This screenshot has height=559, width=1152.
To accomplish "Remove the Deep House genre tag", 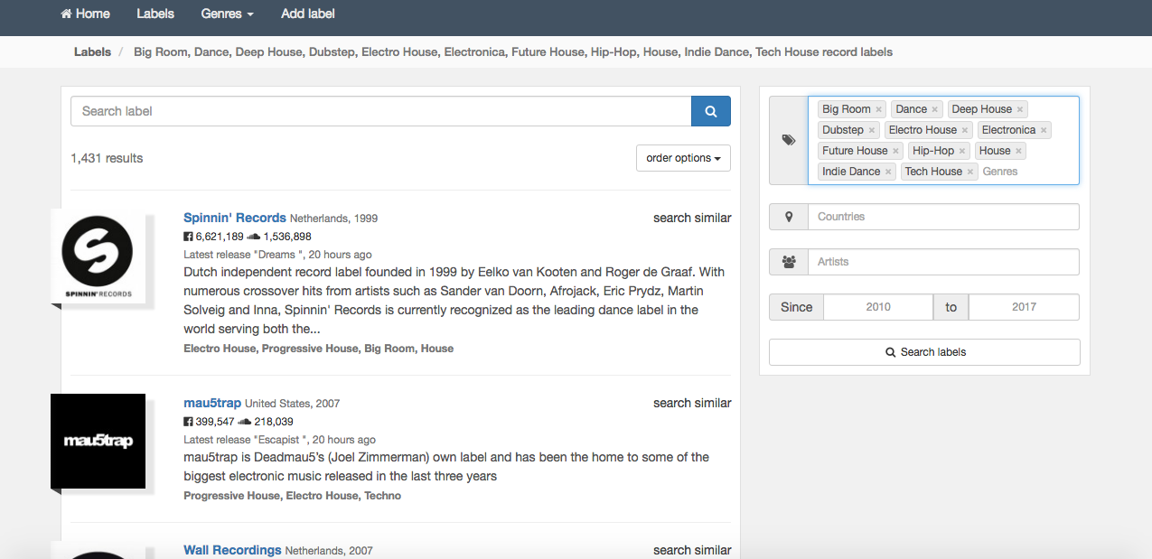I will coord(1020,109).
